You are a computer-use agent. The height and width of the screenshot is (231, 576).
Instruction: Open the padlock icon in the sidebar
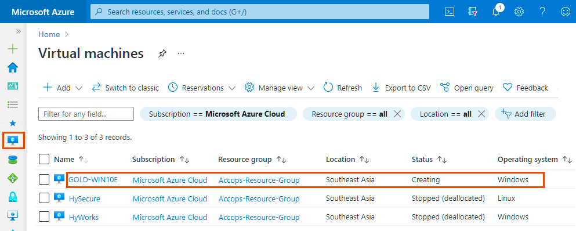pos(13,197)
